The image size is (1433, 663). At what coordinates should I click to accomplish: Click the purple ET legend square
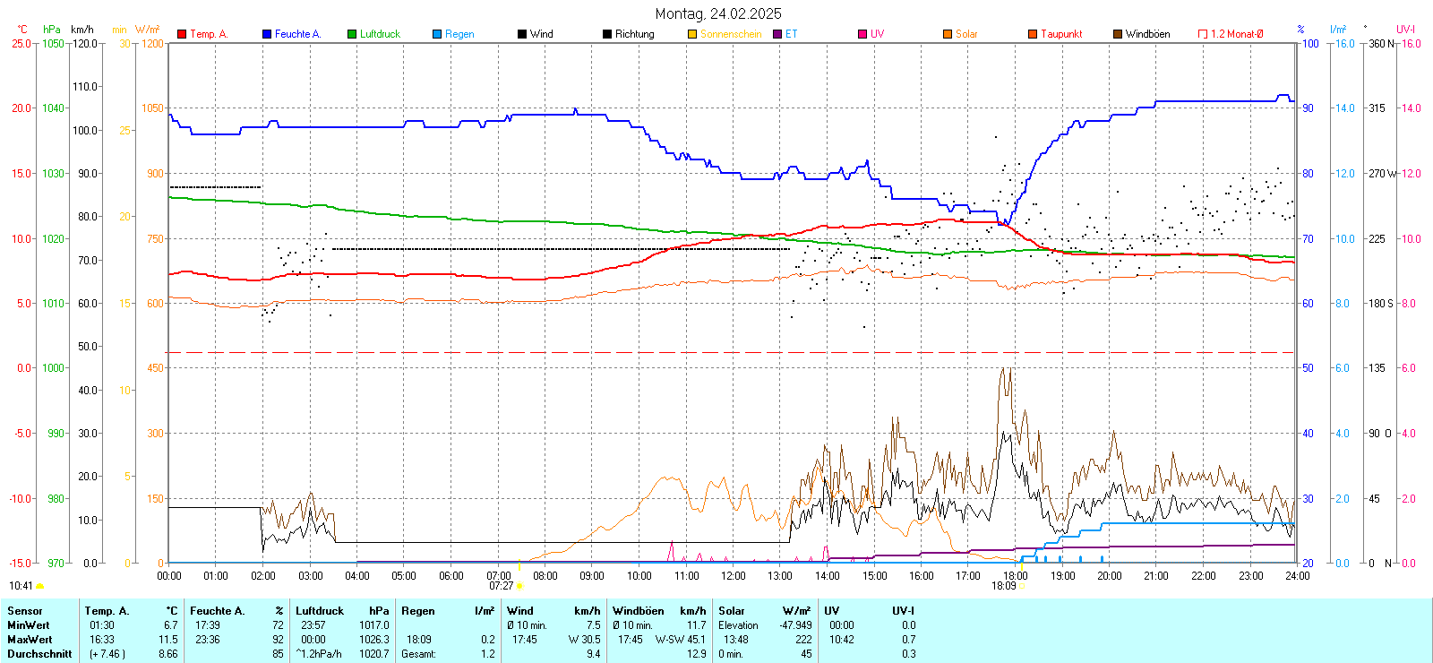point(777,34)
